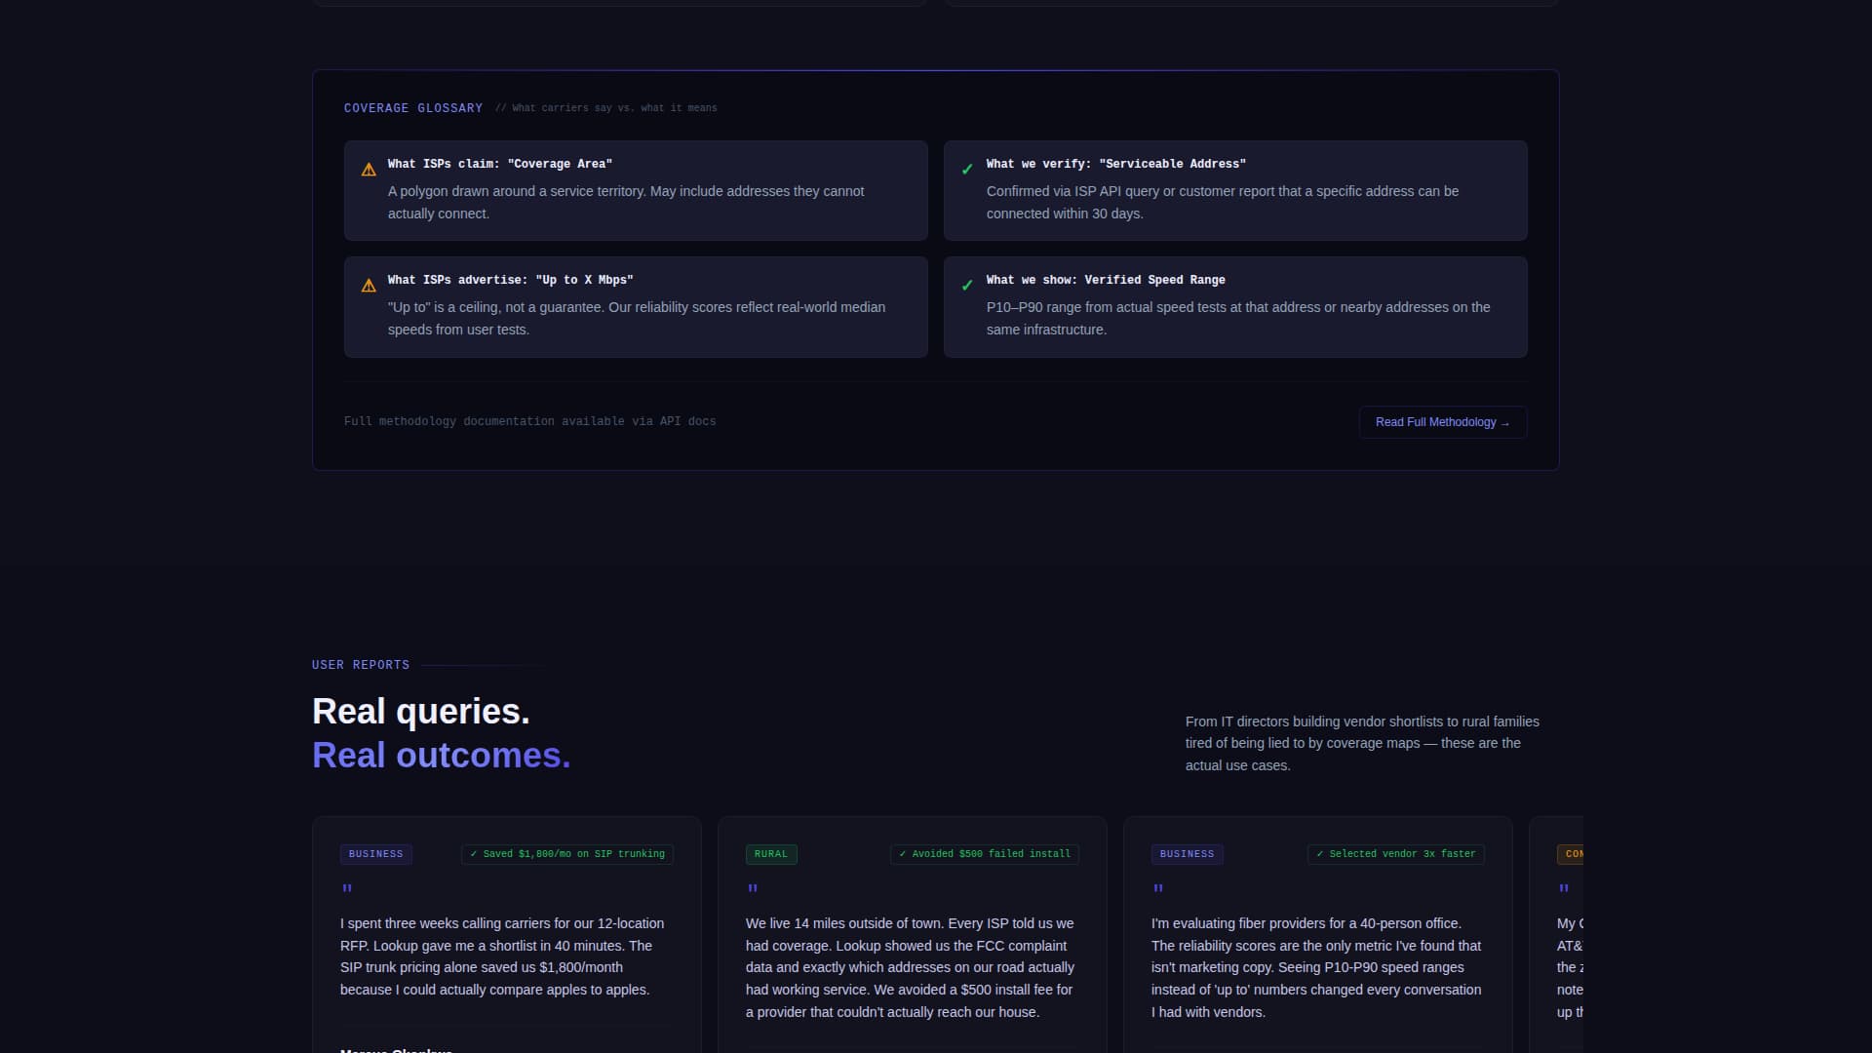Click the ISP API query description text
This screenshot has width=1872, height=1053.
(x=1223, y=203)
